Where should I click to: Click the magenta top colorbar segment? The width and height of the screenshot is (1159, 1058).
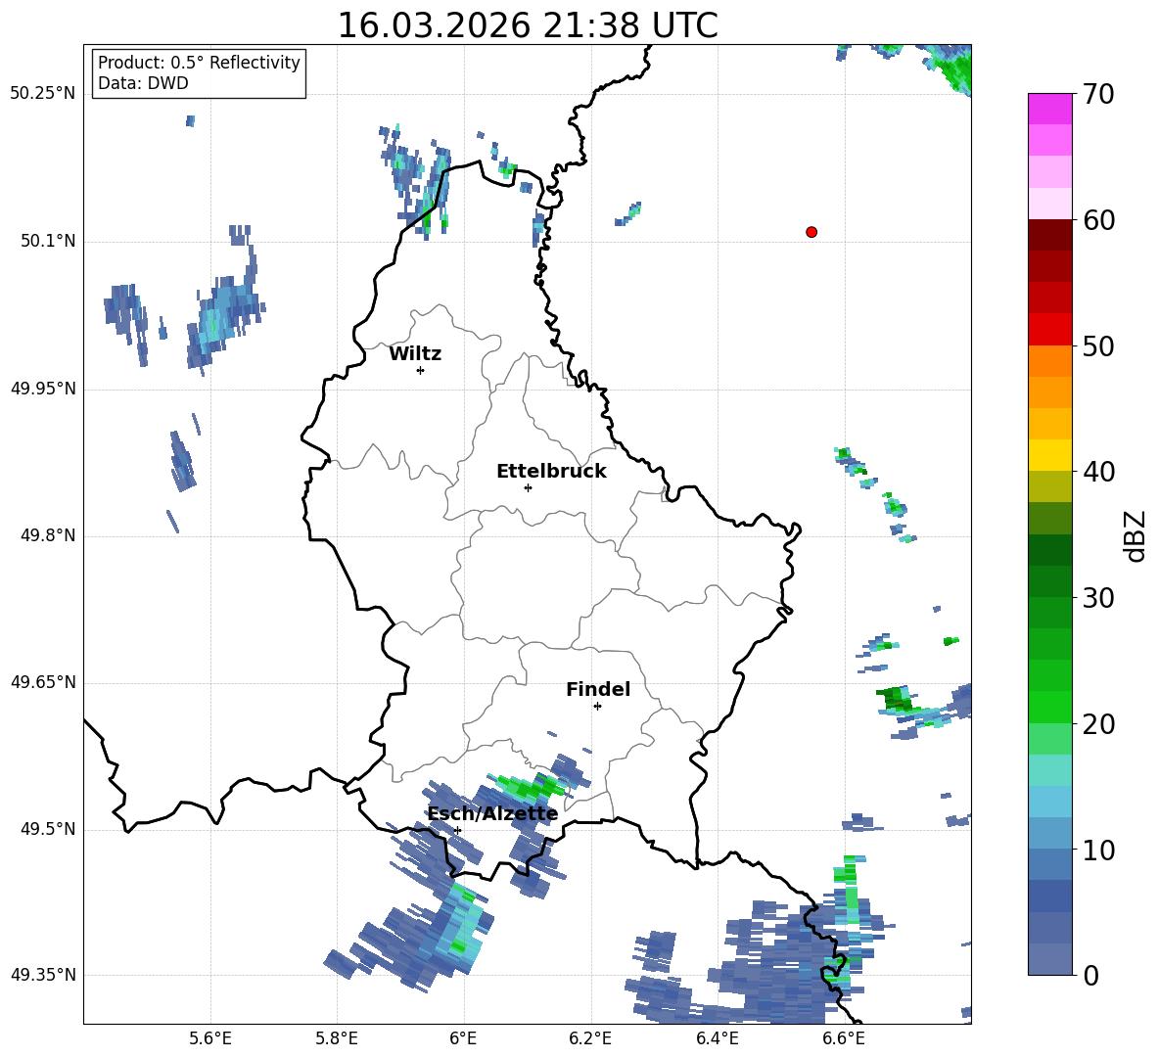point(1049,109)
